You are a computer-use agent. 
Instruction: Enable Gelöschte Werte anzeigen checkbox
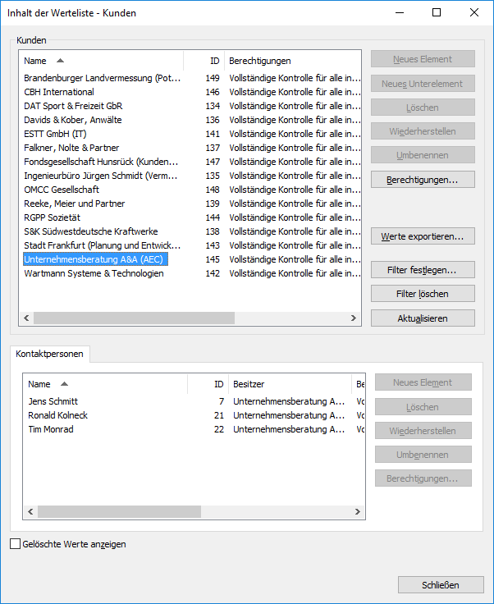point(16,544)
